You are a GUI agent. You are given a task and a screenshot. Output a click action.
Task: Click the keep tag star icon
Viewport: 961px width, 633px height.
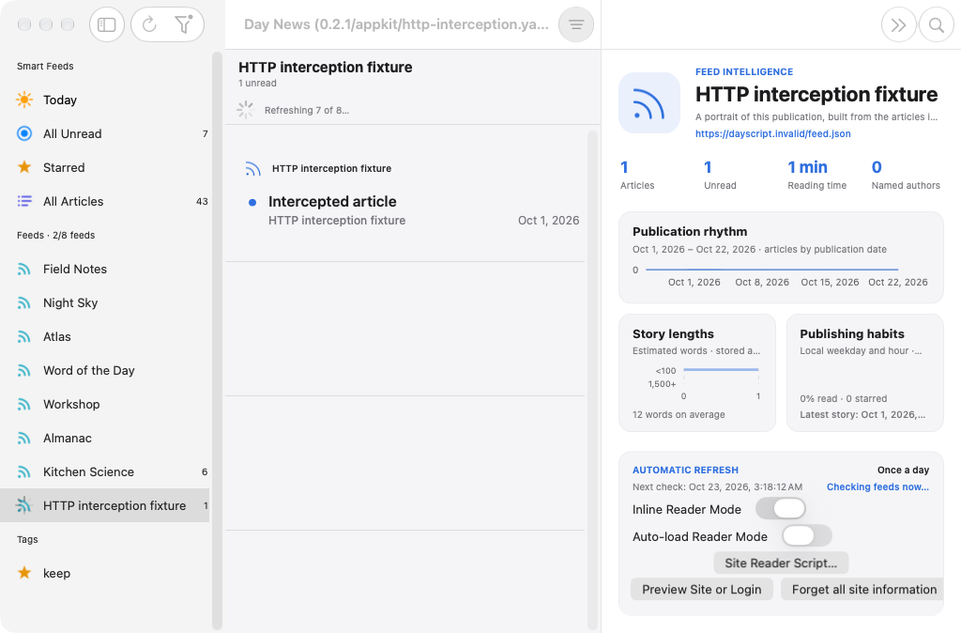point(24,573)
